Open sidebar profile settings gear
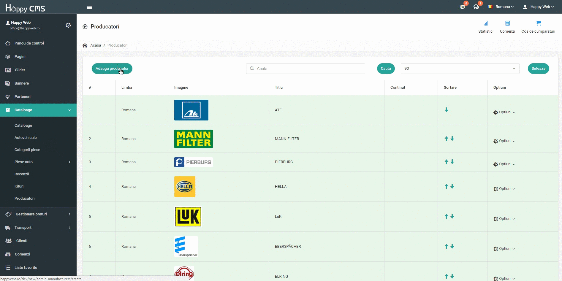Screen dimensions: 562x281 (68, 25)
